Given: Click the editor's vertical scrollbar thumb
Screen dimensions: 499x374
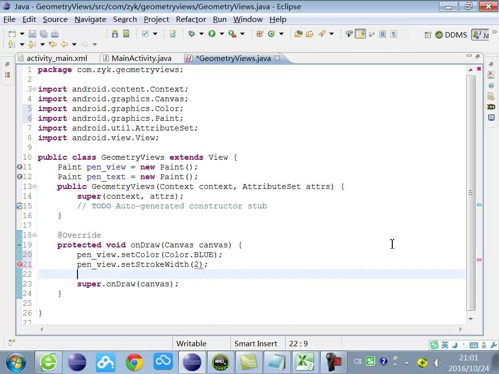Looking at the screenshot, I should click(x=471, y=193).
